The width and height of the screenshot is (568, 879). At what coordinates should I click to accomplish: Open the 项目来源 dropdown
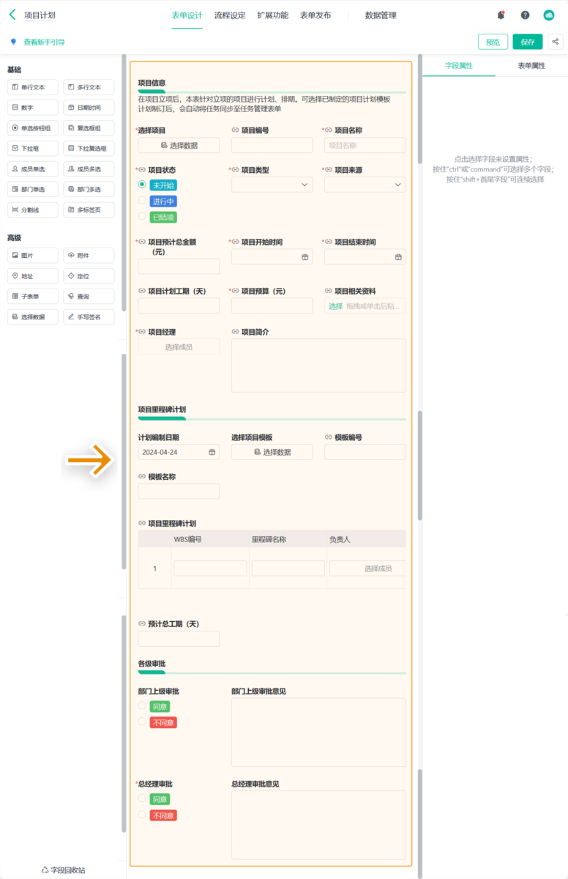[x=365, y=185]
